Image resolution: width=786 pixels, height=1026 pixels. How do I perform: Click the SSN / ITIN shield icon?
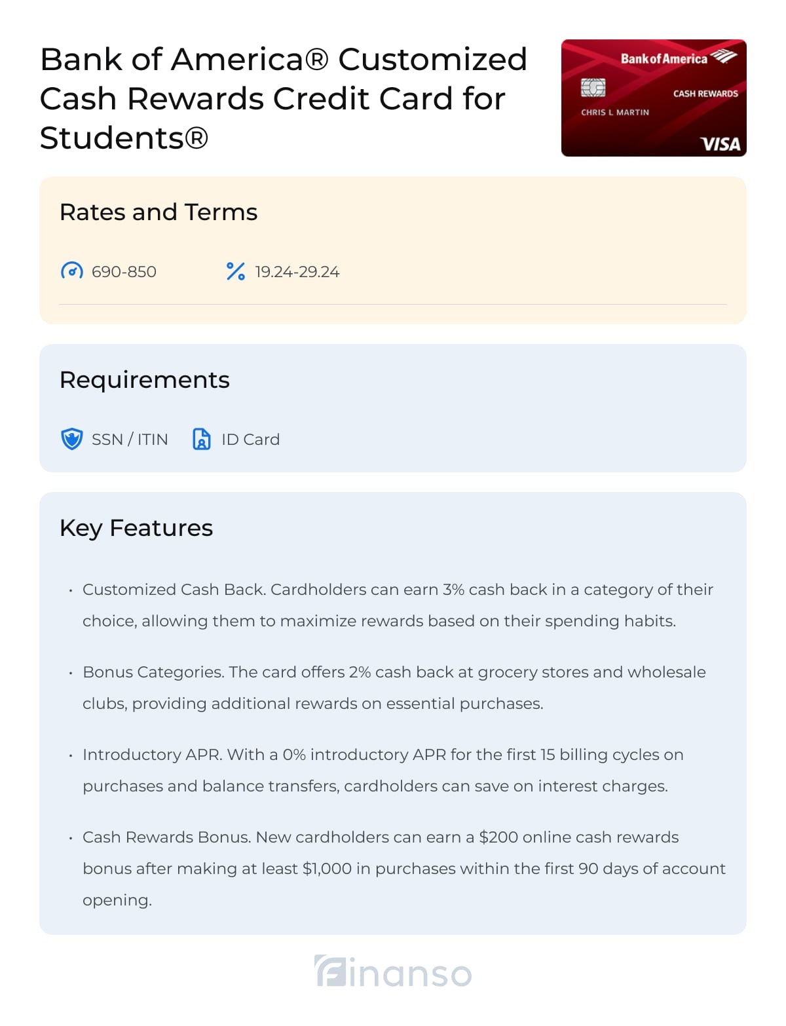tap(71, 439)
